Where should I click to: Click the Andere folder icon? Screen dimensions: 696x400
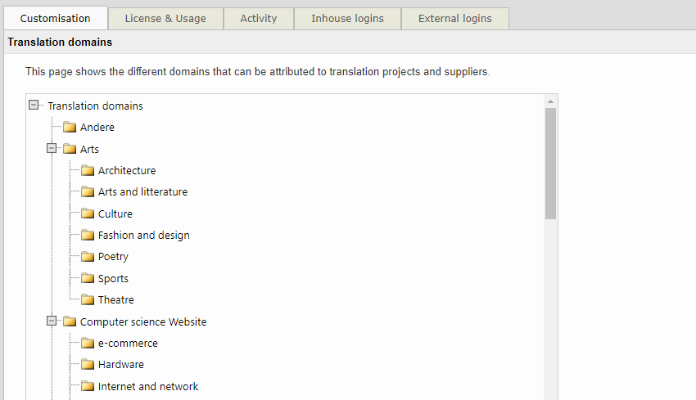click(70, 128)
